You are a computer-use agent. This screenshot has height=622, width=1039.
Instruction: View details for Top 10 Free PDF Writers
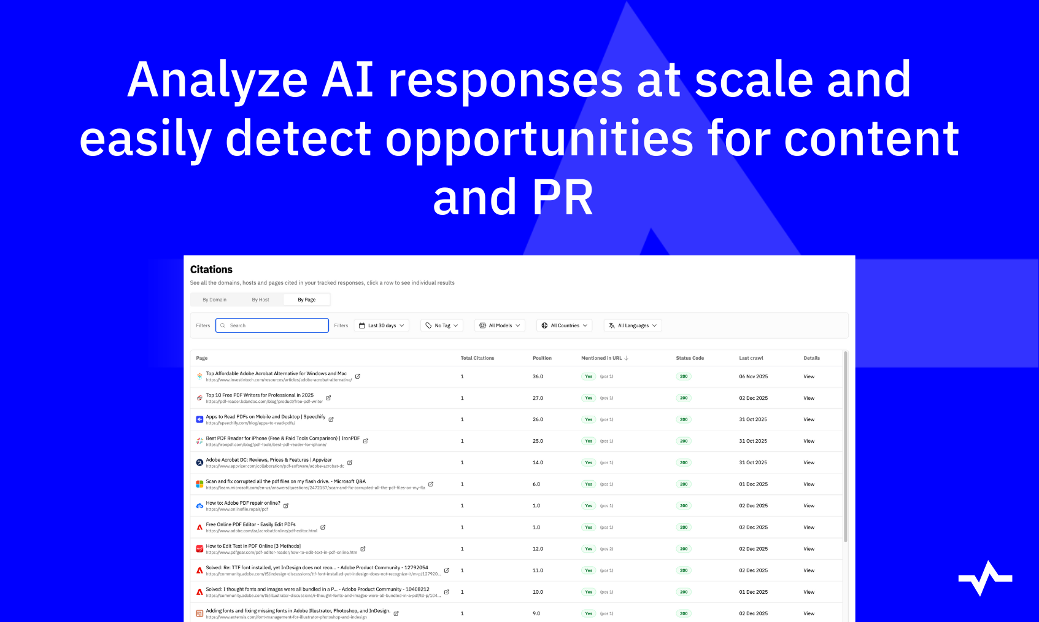[809, 398]
